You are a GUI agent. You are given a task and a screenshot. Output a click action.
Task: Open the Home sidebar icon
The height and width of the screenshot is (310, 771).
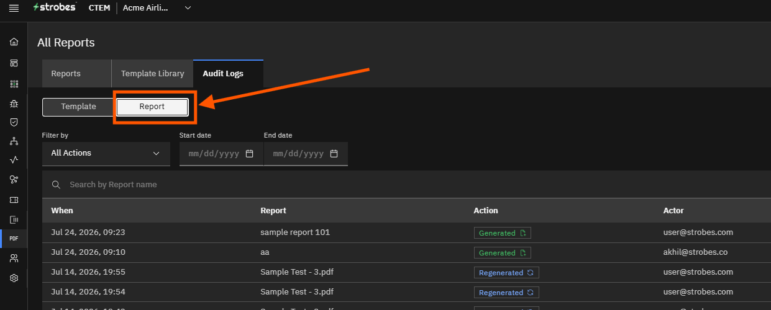click(x=14, y=42)
